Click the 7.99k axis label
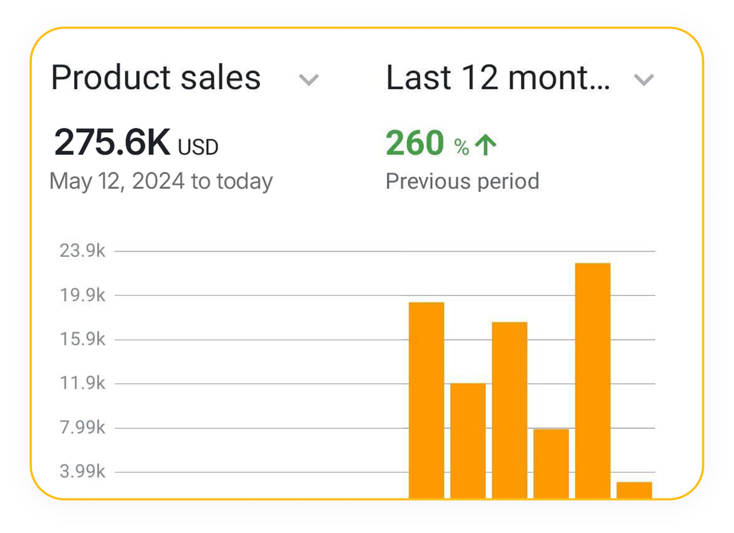 [x=83, y=427]
